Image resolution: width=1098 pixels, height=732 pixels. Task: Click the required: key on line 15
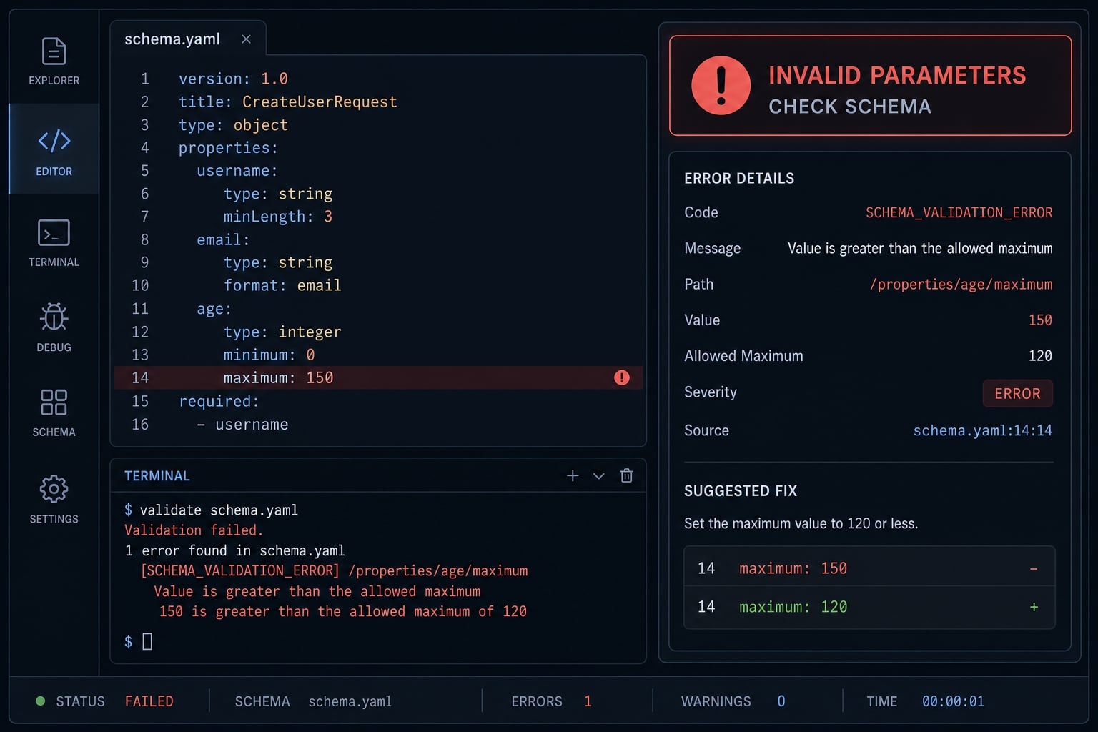pyautogui.click(x=219, y=401)
